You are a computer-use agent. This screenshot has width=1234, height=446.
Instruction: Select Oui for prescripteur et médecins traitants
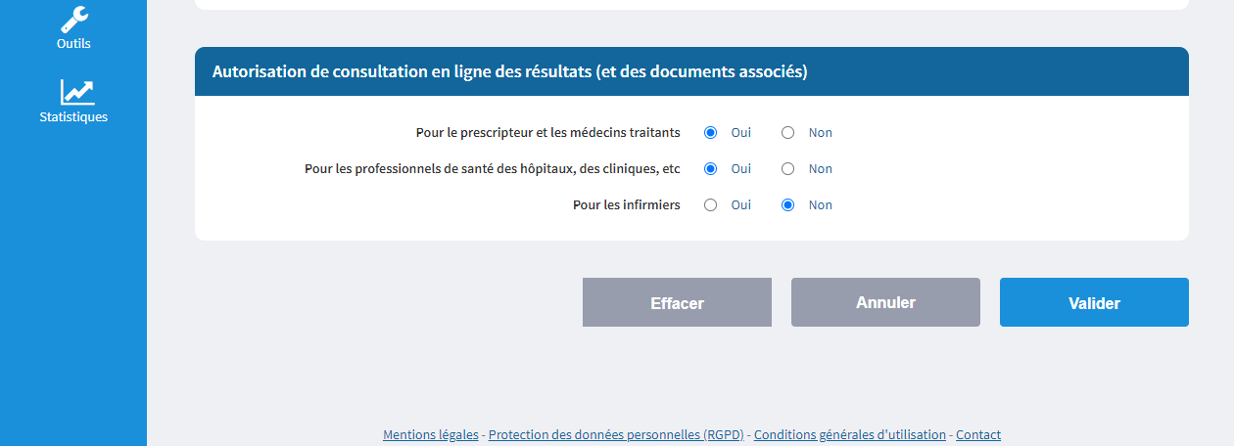pos(711,133)
